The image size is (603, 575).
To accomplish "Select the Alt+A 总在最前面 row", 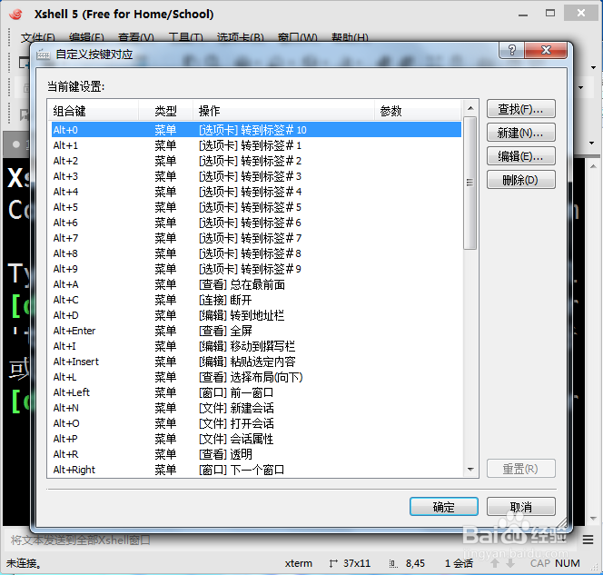I will click(x=256, y=284).
